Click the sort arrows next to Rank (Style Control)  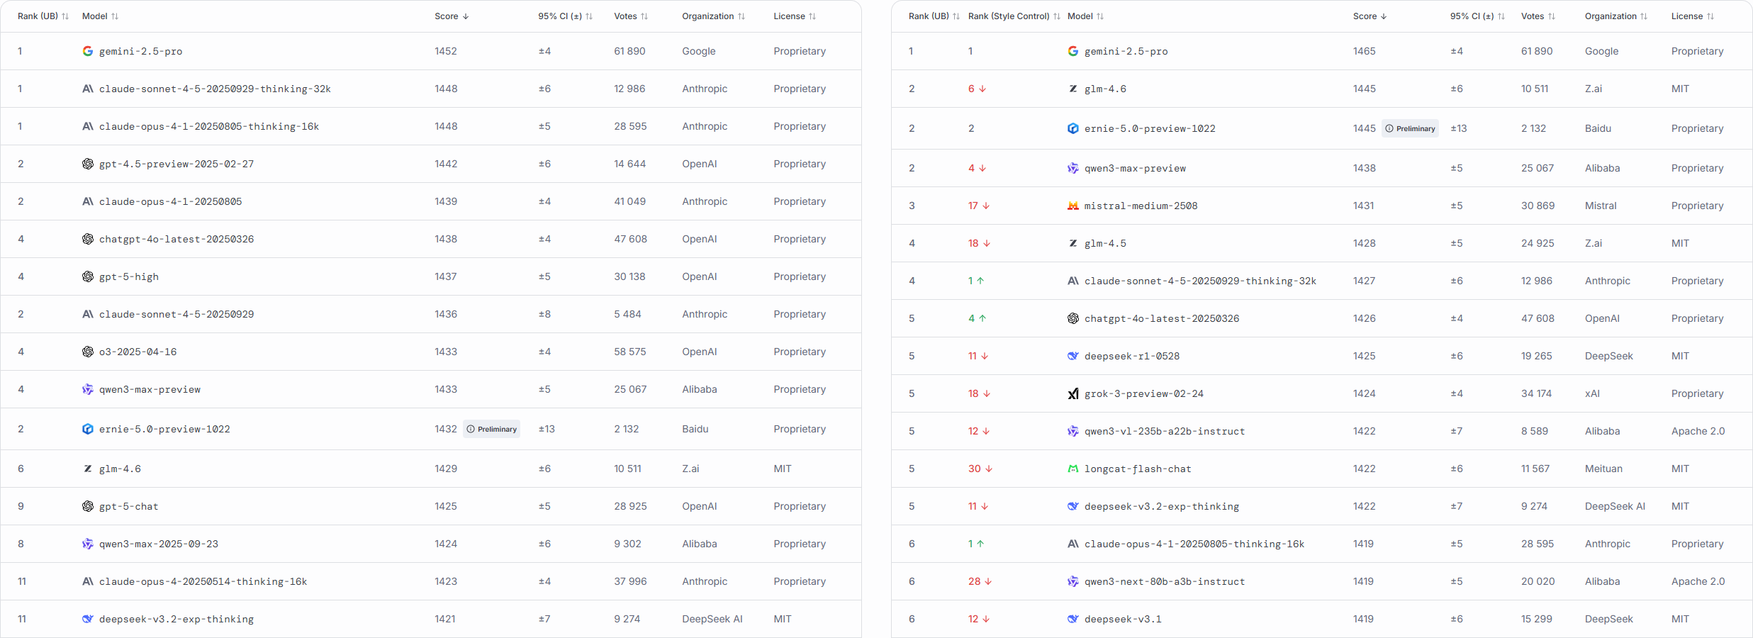[x=1057, y=16]
